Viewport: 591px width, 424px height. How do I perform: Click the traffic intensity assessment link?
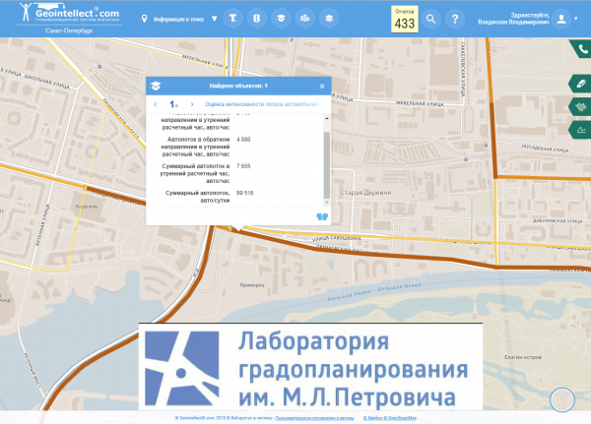coord(261,104)
